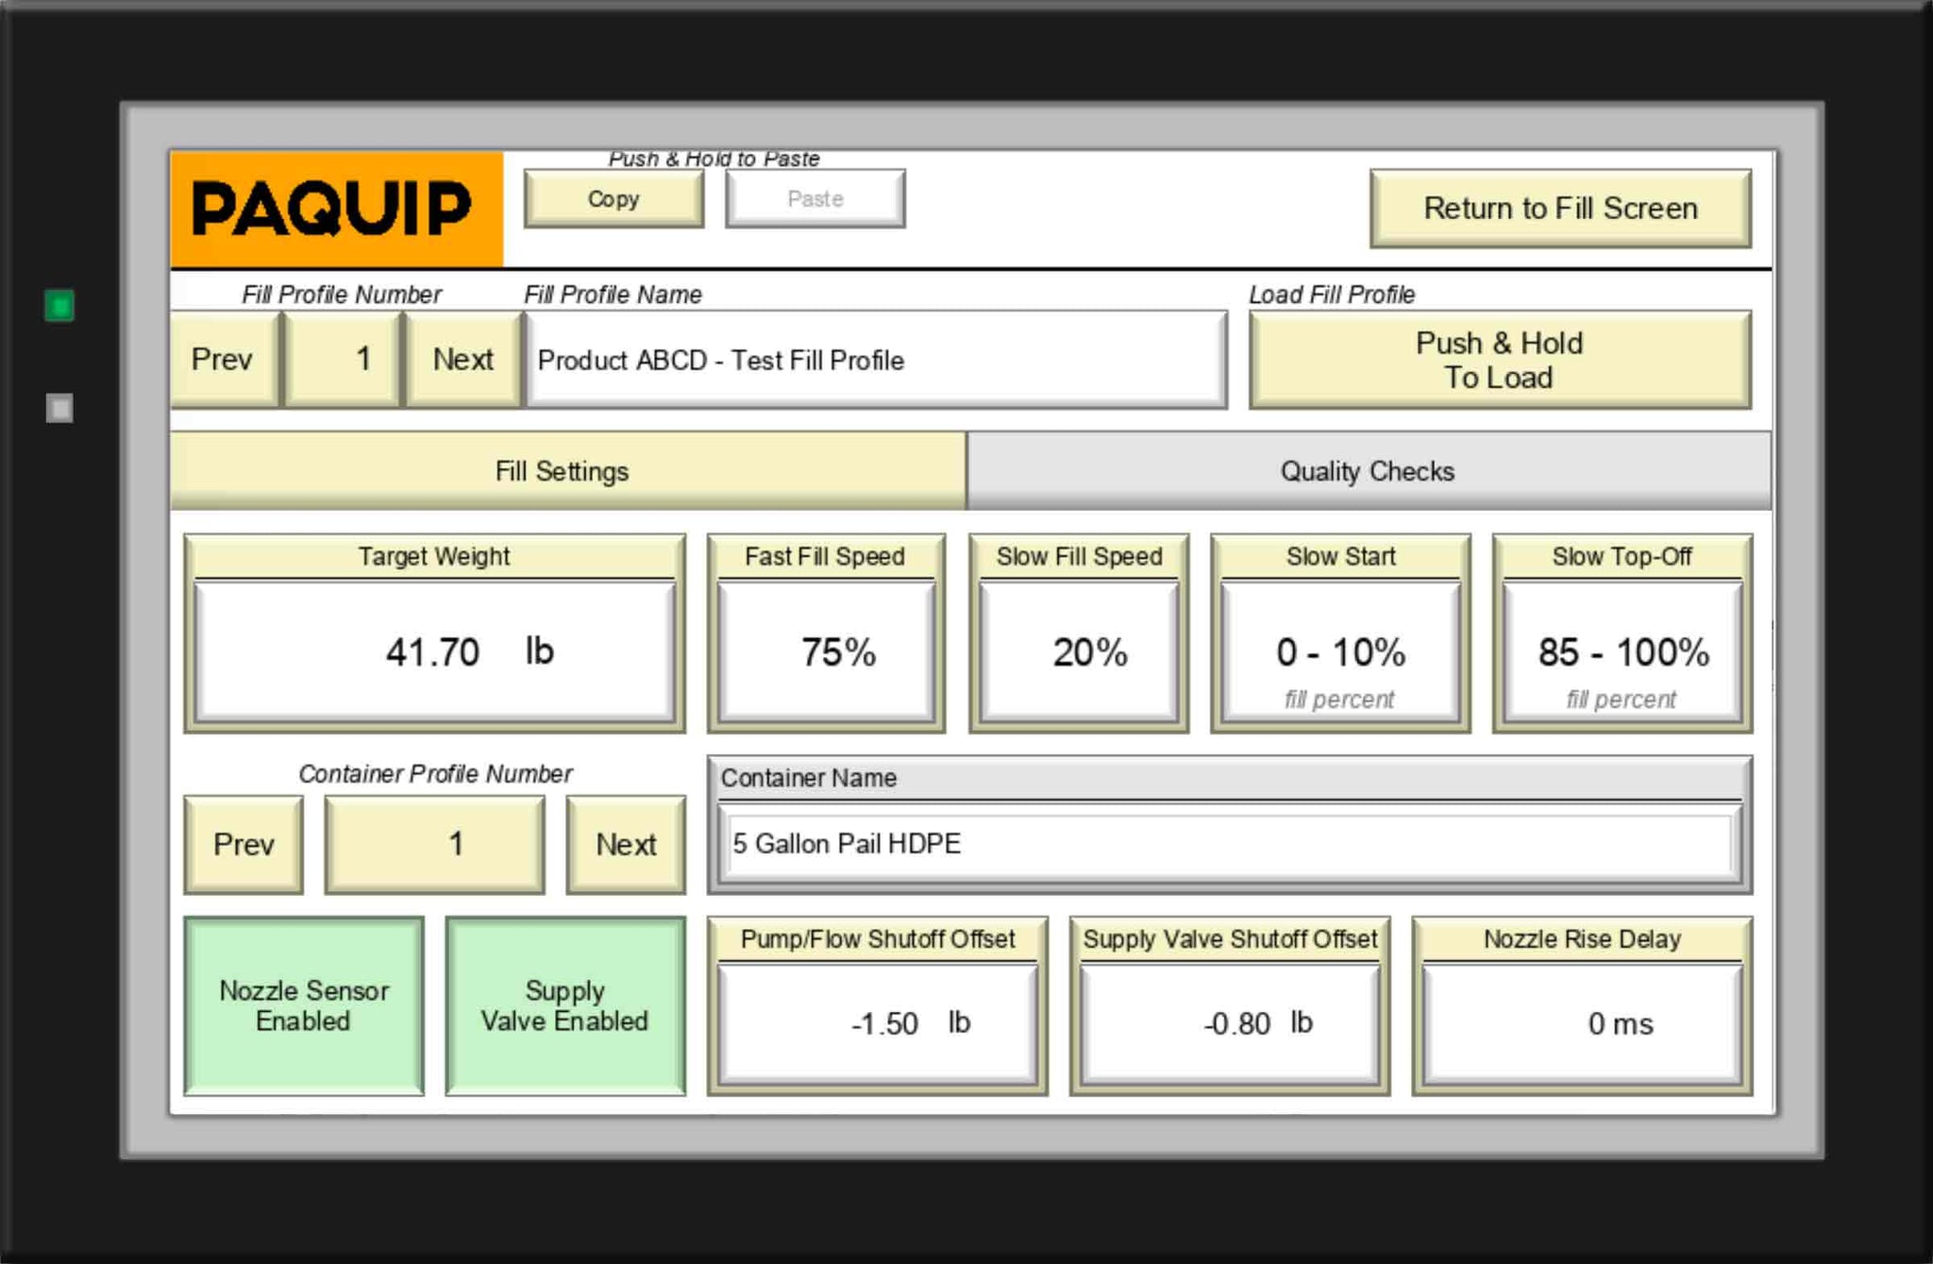Edit the Fill Profile Name field
Screen dimensions: 1933x1264
point(875,361)
